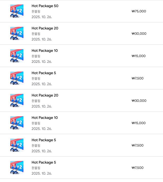
Task: Click the purchase date under Hot Package 50
Action: (x=42, y=17)
